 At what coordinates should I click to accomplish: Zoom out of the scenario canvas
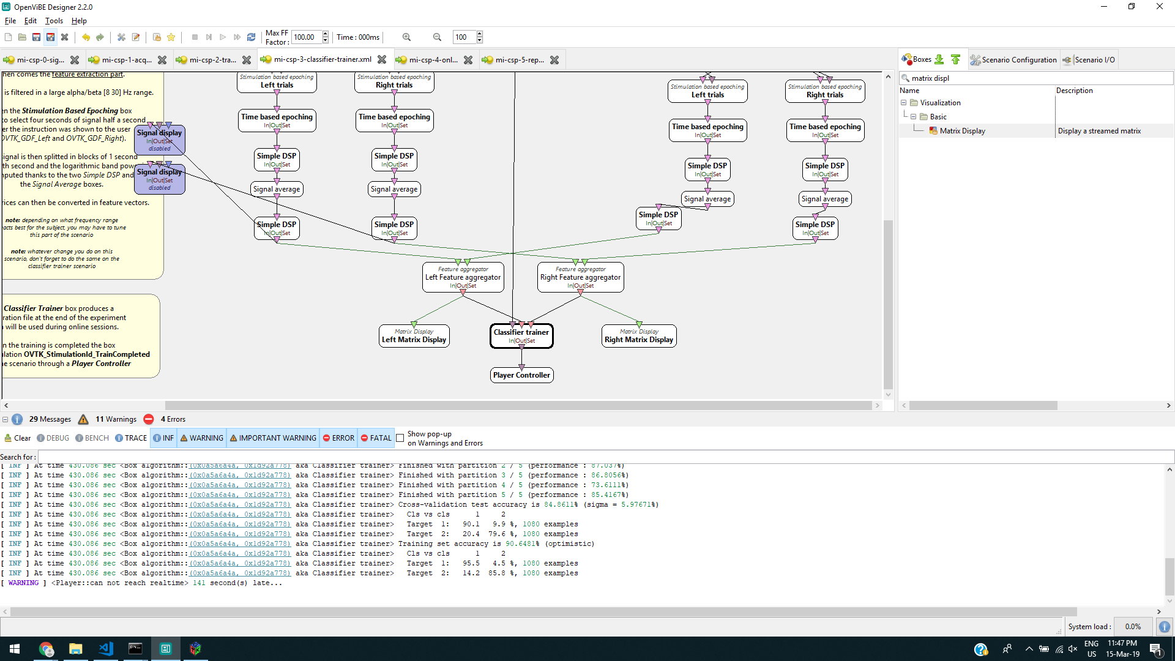pyautogui.click(x=437, y=37)
